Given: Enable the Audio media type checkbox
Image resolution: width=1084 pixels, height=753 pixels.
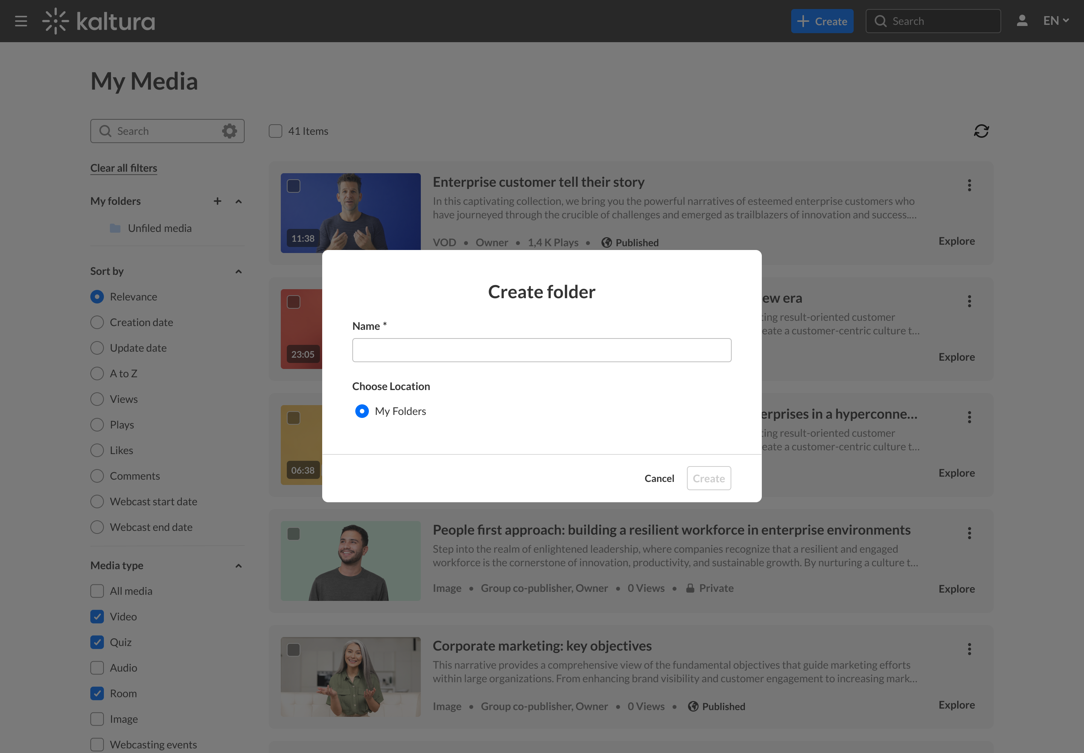Looking at the screenshot, I should pos(97,668).
